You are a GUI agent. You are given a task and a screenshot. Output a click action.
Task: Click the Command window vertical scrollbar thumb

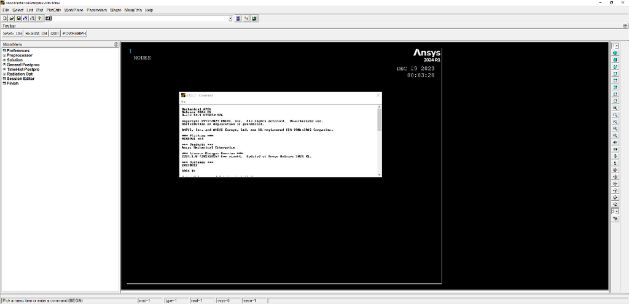tap(380, 120)
